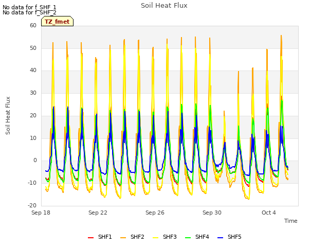Screen dimensions: 329x247
Task: Click the Sep 26 x-axis tick label
Action: click(155, 213)
